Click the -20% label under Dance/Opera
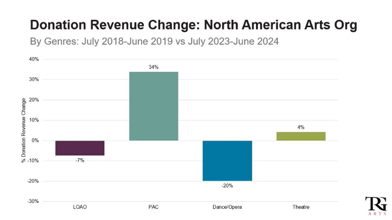 pyautogui.click(x=227, y=185)
